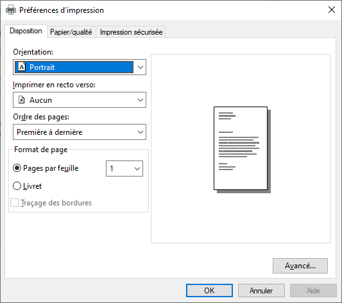The image size is (342, 303).
Task: Select the Livret radio button
Action: click(17, 186)
